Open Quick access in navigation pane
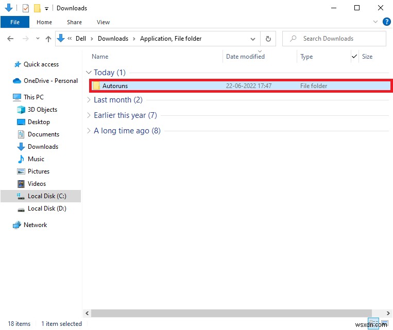393x330 pixels. [x=41, y=64]
